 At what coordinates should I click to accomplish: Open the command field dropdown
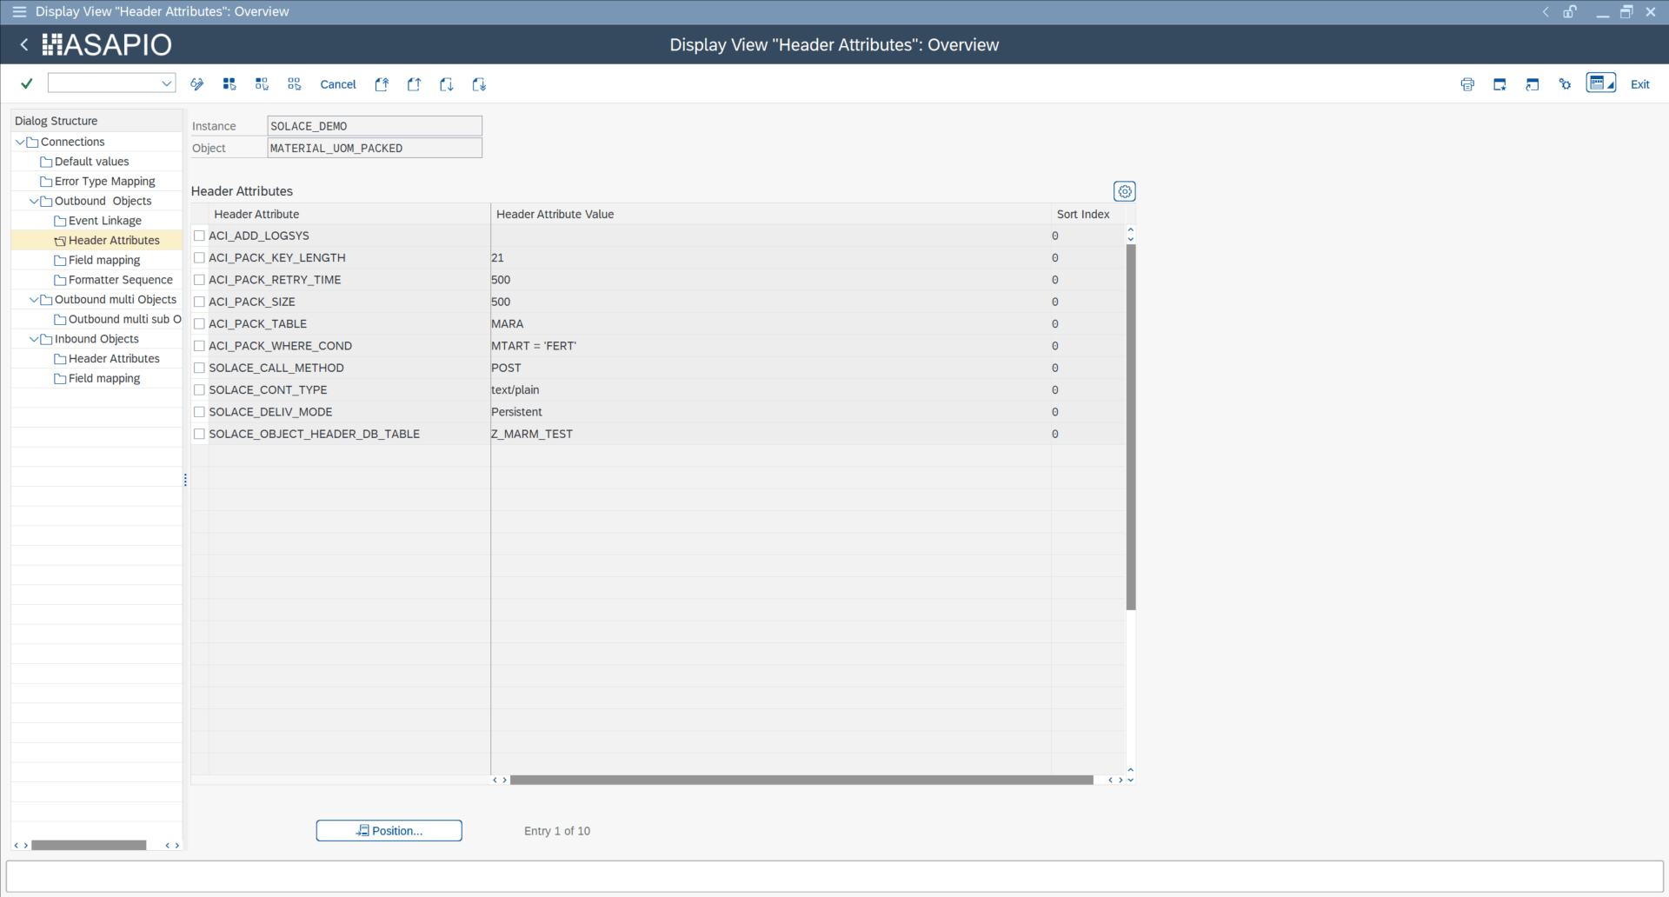166,83
